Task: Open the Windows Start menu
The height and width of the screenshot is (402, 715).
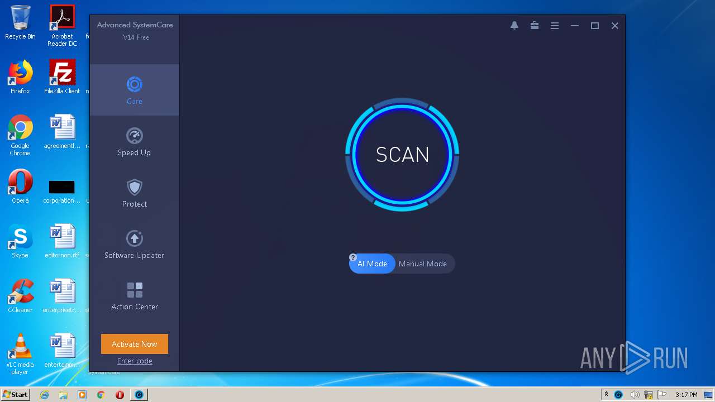Action: (x=16, y=394)
